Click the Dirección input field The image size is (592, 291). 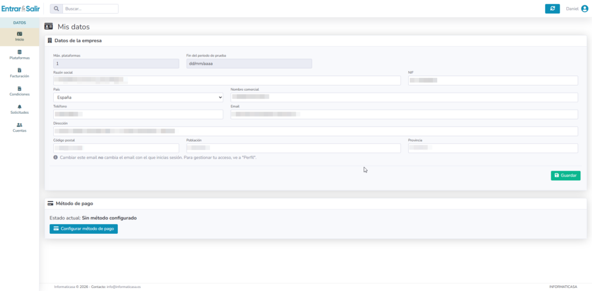(x=316, y=131)
